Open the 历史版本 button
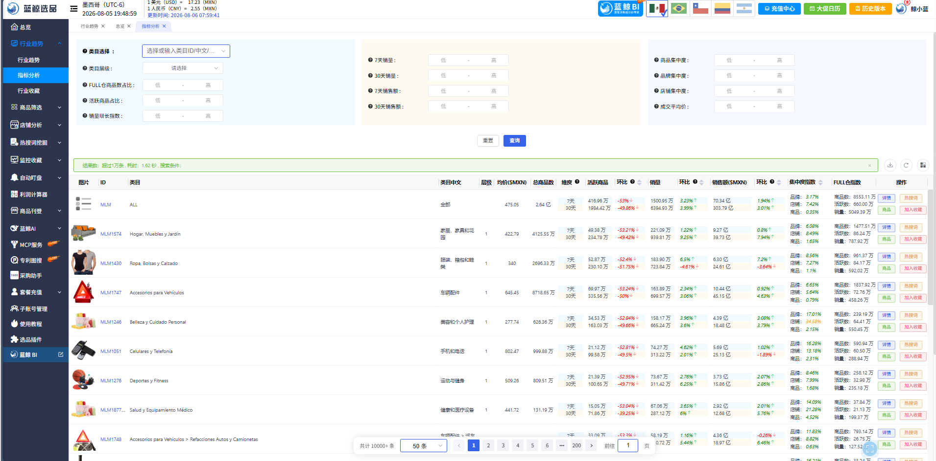The height and width of the screenshot is (461, 936). click(x=870, y=9)
